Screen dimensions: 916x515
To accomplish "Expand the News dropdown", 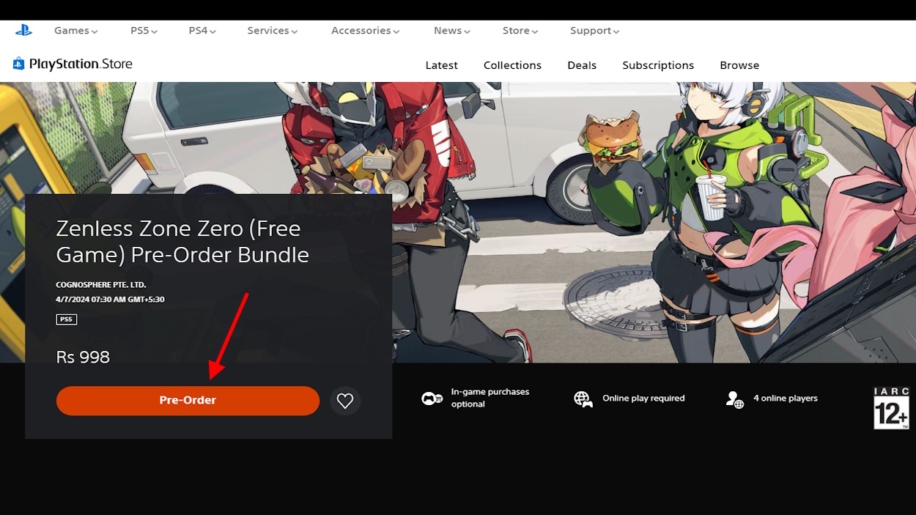I will pos(451,30).
